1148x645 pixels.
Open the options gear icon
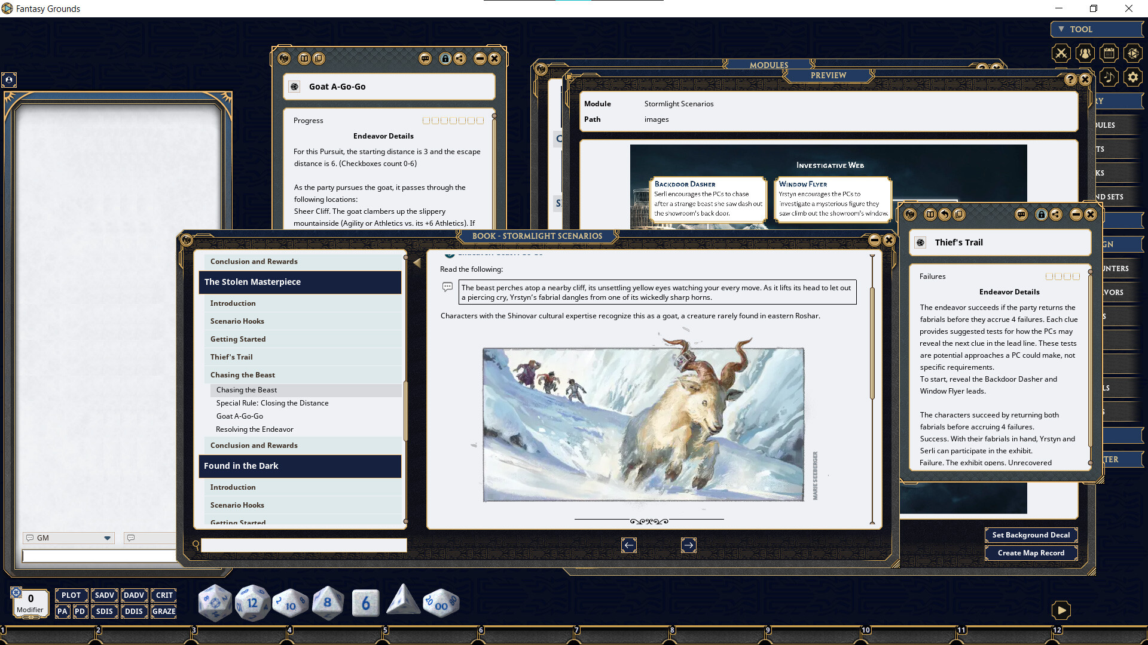point(1134,77)
